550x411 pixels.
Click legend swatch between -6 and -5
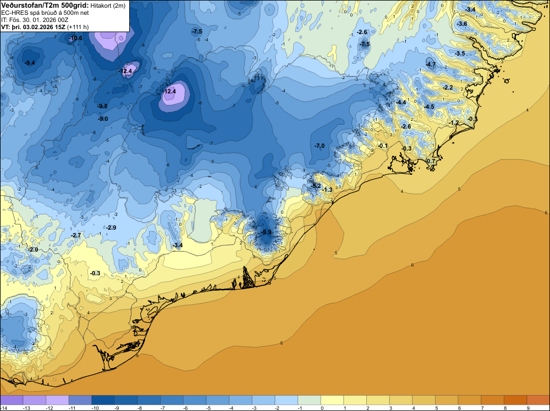click(x=195, y=400)
